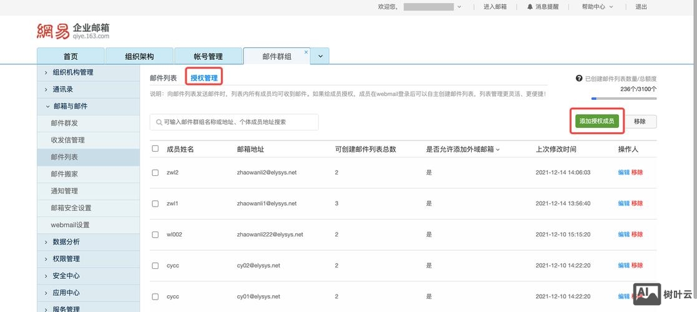The width and height of the screenshot is (697, 312).
Task: Click the 成员姓名 column header
Action: 180,149
